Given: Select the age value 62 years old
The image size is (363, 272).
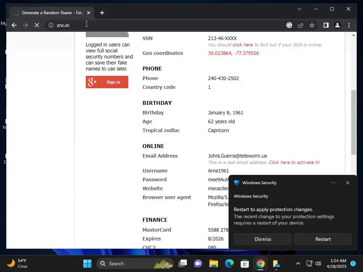Looking at the screenshot, I should 221,121.
